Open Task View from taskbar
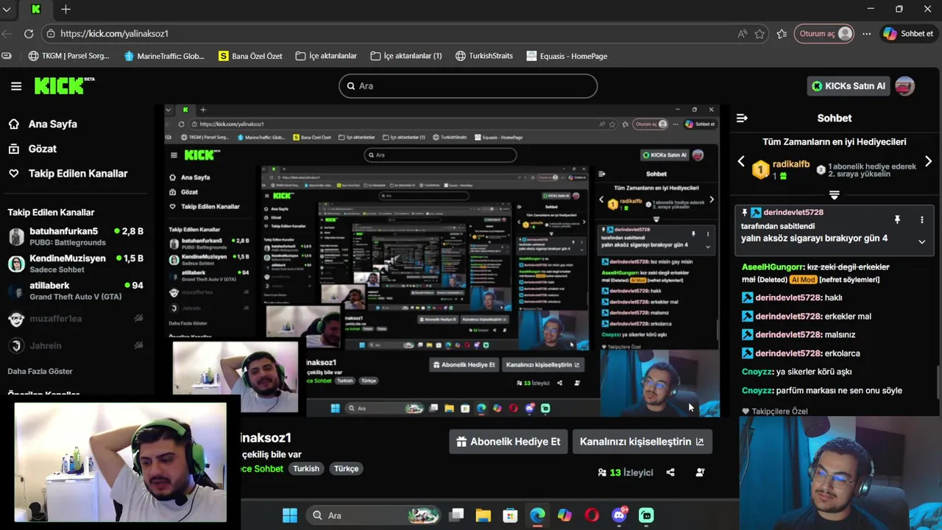Image resolution: width=942 pixels, height=530 pixels. click(456, 515)
